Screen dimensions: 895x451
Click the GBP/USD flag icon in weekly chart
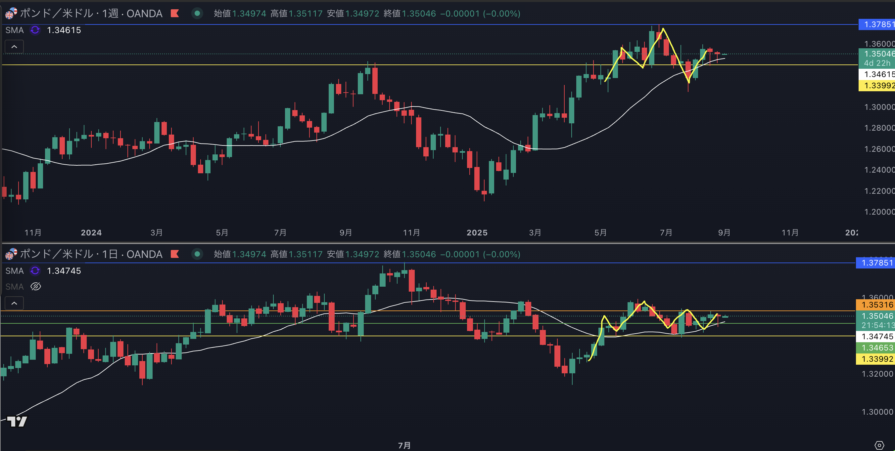tap(11, 14)
